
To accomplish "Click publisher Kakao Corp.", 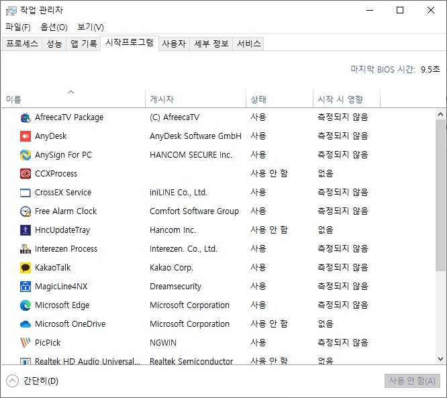I will pos(172,268).
